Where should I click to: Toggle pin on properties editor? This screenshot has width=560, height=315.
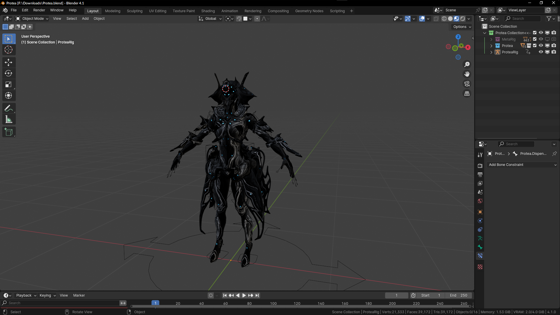tap(554, 154)
